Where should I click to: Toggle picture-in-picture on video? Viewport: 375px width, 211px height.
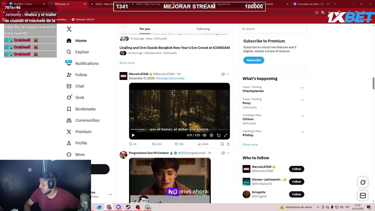point(219,135)
